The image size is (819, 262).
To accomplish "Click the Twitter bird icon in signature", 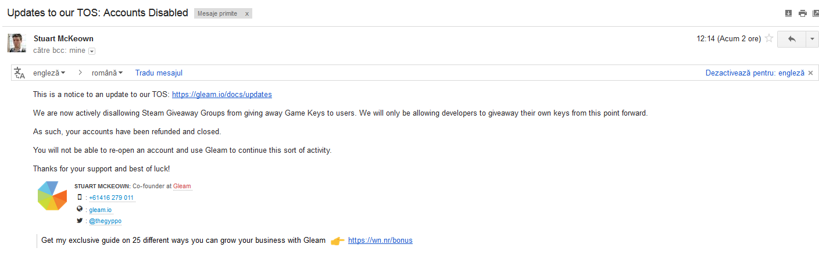I will (80, 221).
